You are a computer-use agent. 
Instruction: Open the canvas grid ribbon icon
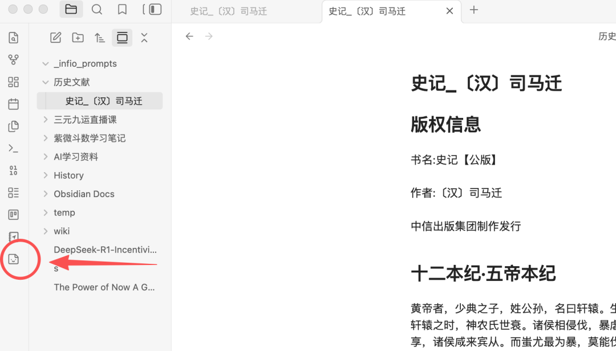click(13, 81)
